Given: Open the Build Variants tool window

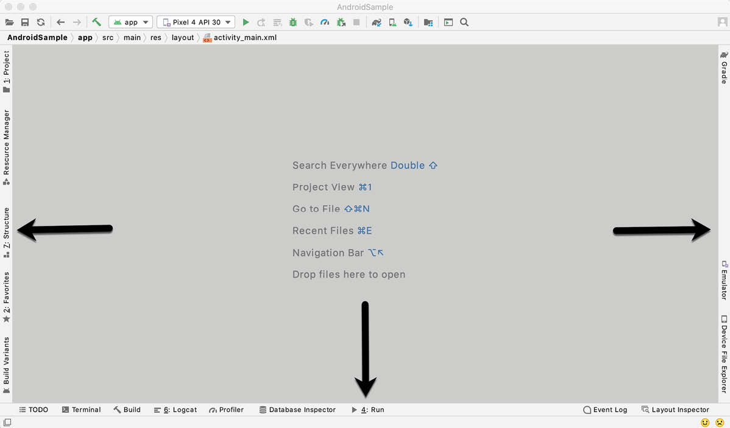Looking at the screenshot, I should [7, 365].
